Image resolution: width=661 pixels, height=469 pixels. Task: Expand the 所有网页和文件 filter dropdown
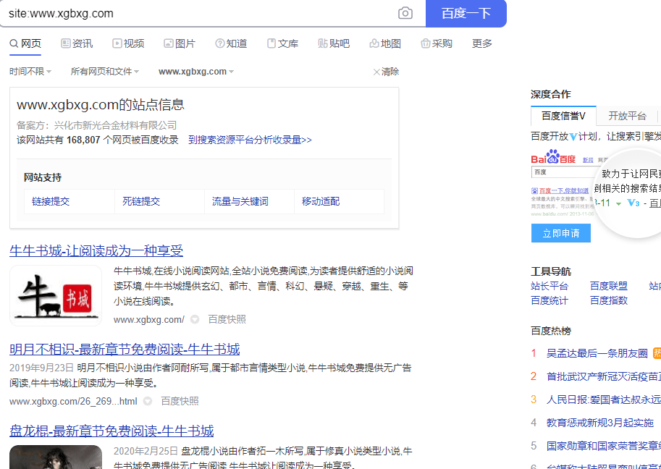click(x=104, y=72)
